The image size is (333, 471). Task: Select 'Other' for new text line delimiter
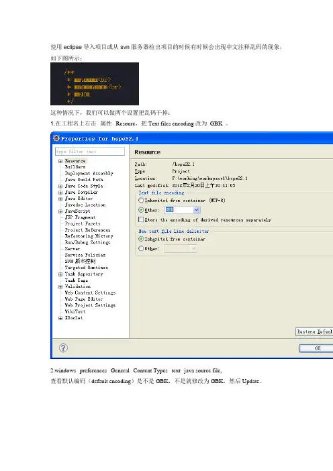(x=141, y=248)
